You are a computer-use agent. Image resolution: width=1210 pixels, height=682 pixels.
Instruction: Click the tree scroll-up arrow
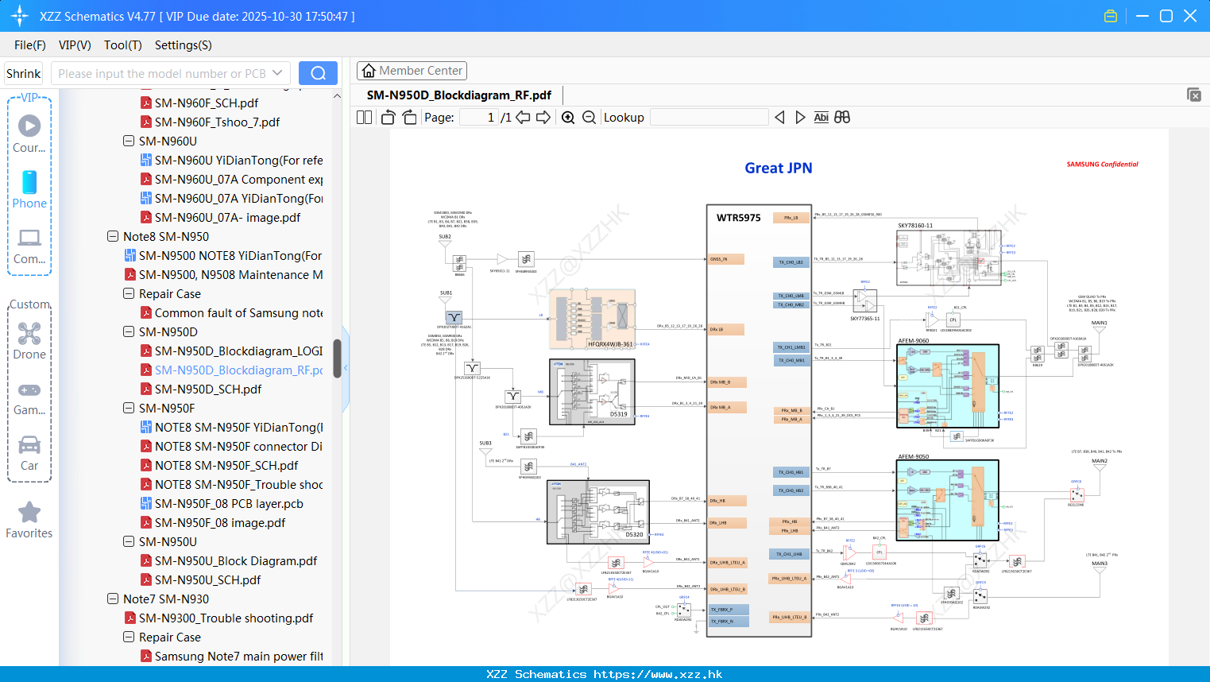(337, 96)
